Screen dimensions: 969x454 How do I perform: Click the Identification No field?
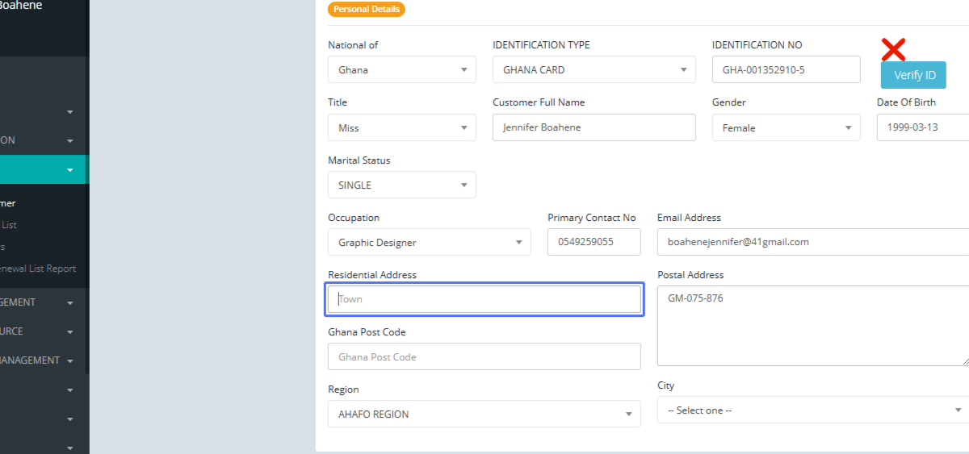786,70
